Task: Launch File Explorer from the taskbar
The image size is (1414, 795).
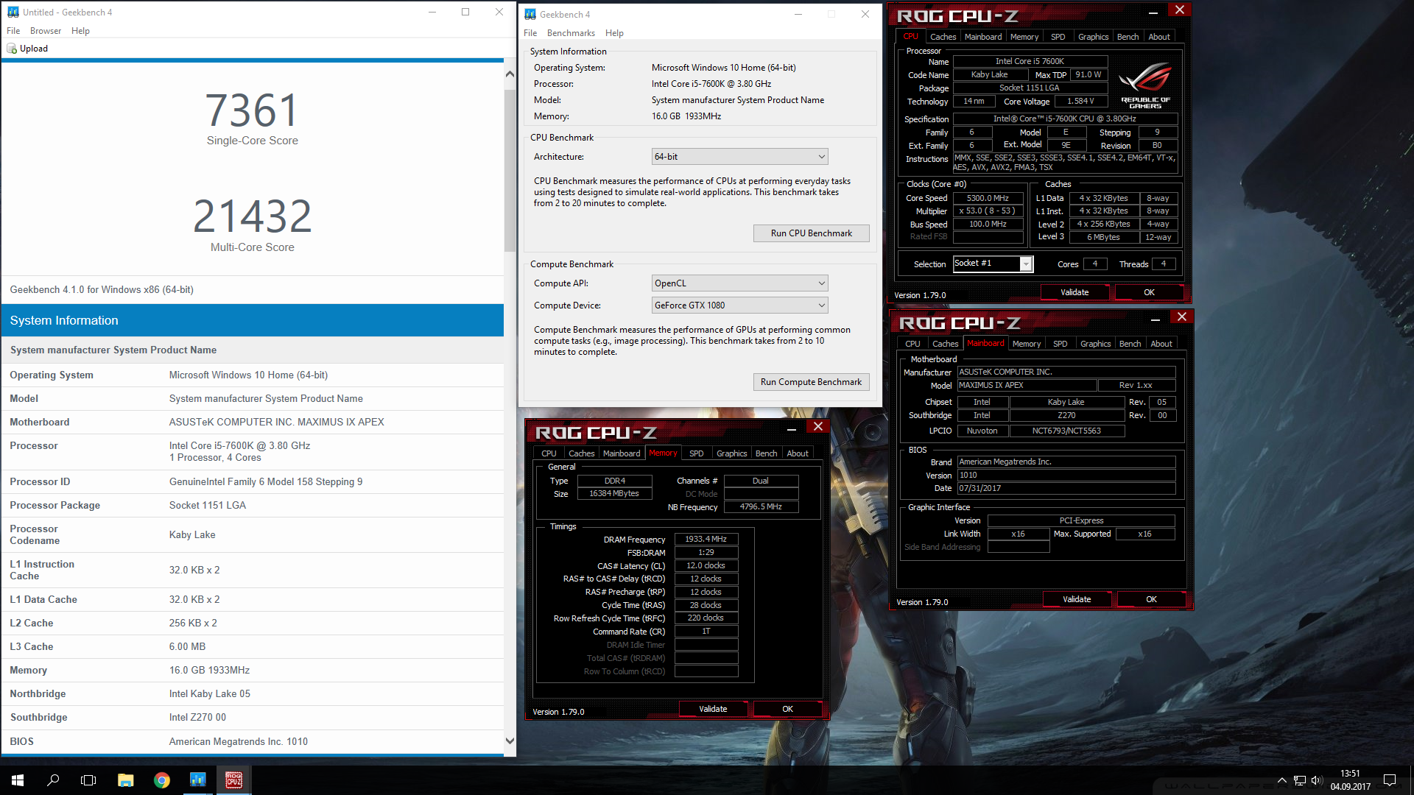Action: coord(125,780)
